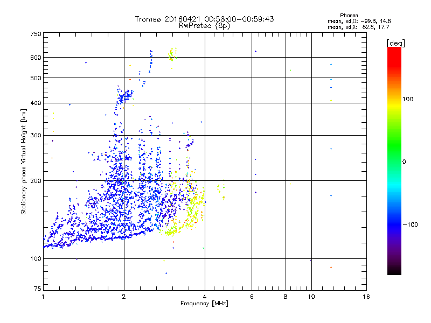Click the '[deg]' colorbar unit label
Screen dimensions: 431x323
pos(395,43)
